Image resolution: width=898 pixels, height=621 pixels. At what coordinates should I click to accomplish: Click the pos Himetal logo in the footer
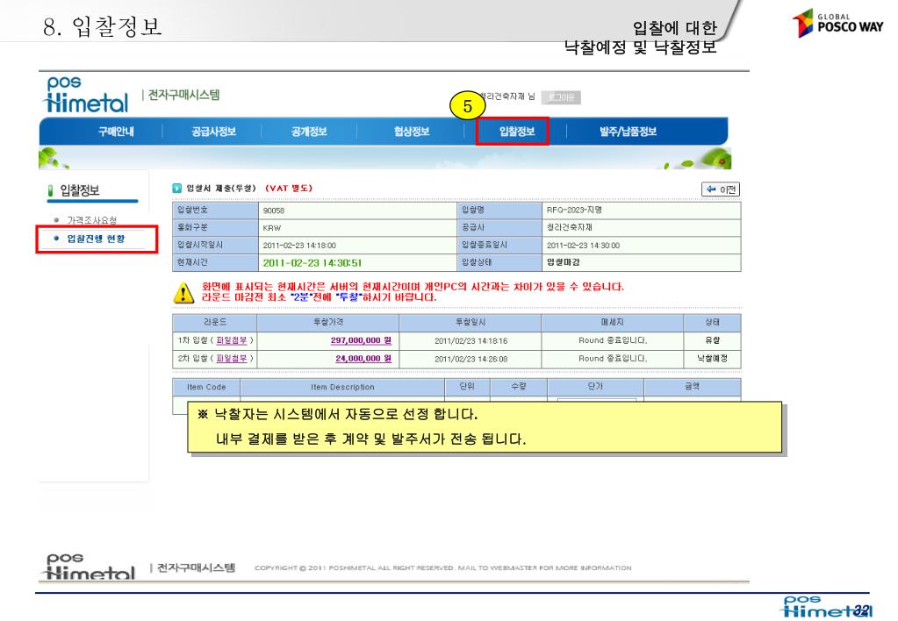pyautogui.click(x=90, y=567)
